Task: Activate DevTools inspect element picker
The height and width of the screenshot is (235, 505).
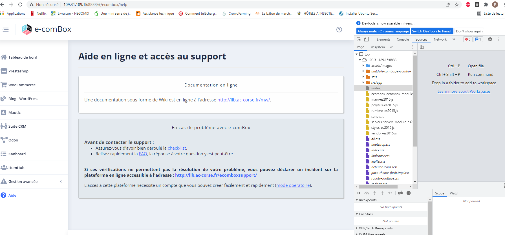Action: point(359,39)
